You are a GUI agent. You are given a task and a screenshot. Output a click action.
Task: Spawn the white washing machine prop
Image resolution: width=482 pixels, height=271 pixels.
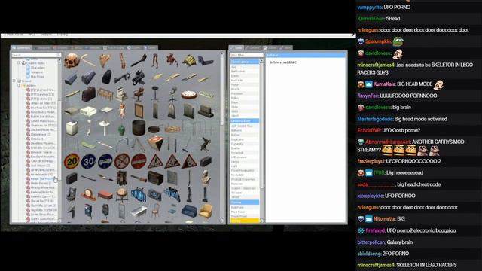point(72,127)
